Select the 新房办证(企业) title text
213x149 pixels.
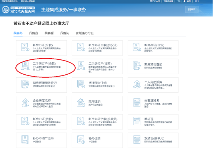[154, 45]
